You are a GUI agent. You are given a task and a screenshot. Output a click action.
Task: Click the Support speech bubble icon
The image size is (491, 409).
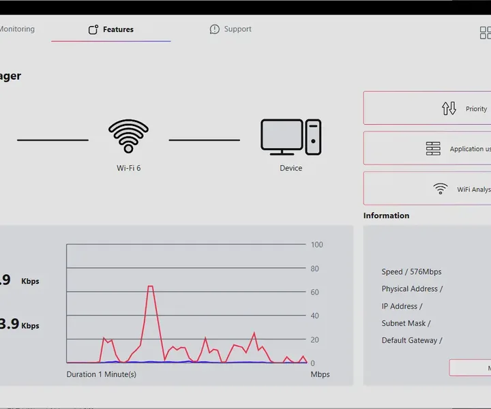pos(215,29)
